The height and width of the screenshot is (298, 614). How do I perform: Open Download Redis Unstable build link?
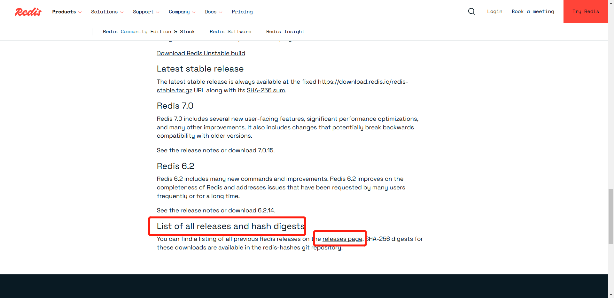click(x=201, y=53)
